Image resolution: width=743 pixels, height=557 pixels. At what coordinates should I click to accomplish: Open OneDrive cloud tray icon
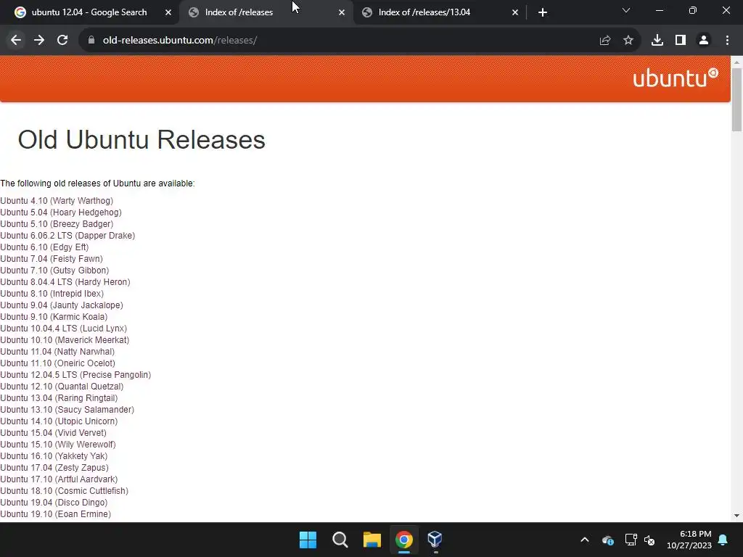pyautogui.click(x=608, y=540)
